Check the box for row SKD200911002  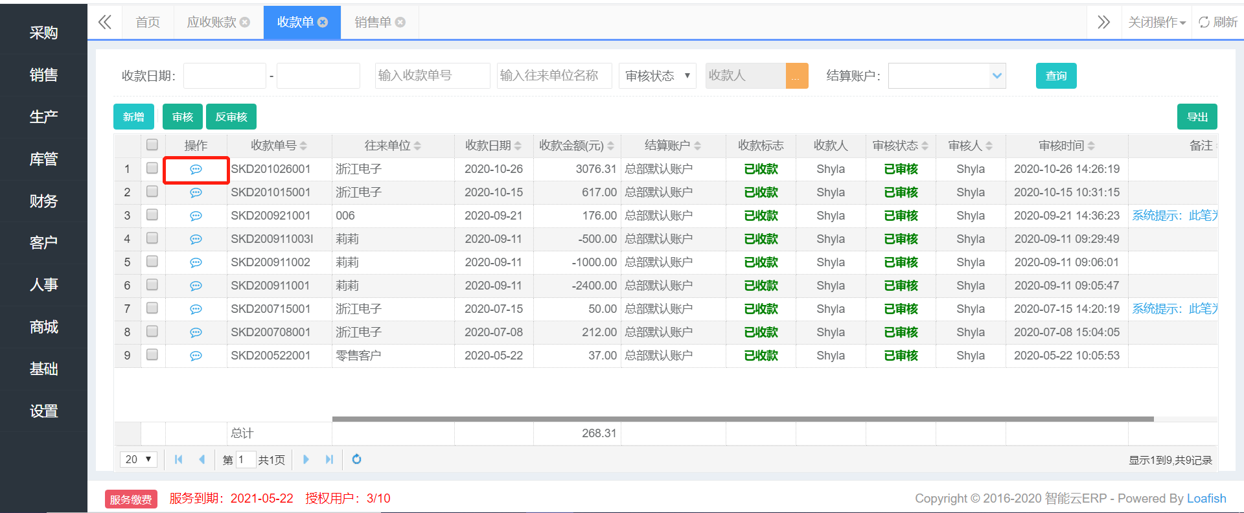[x=152, y=261]
